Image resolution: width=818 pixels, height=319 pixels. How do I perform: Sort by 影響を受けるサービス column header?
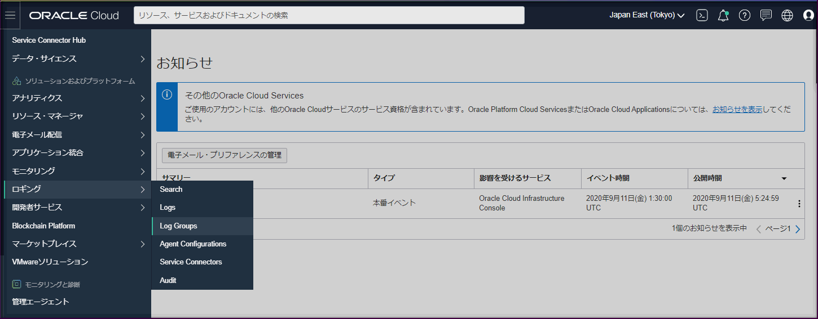[x=515, y=178]
